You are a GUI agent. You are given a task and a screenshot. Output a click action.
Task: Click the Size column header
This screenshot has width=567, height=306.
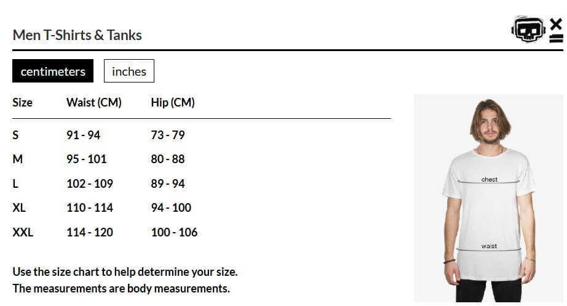point(22,103)
